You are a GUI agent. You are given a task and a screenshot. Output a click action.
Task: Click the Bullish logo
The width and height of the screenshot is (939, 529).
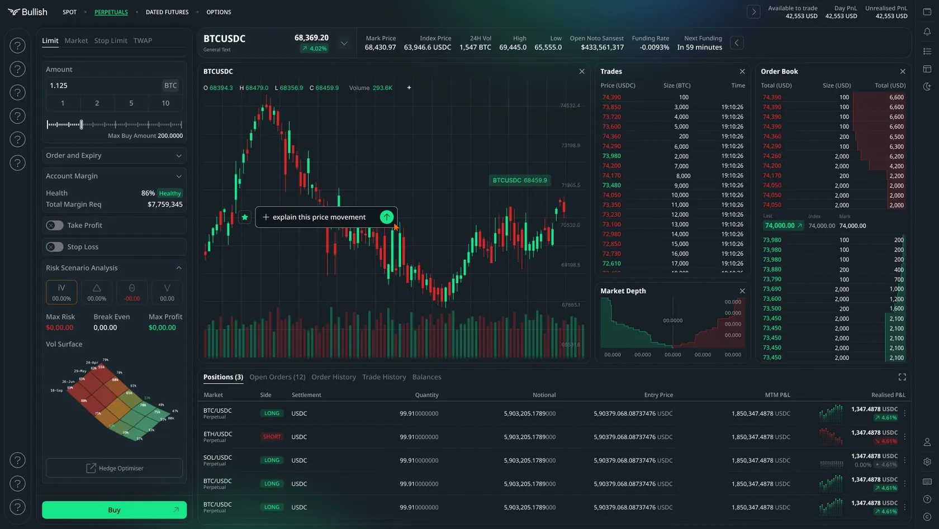27,12
